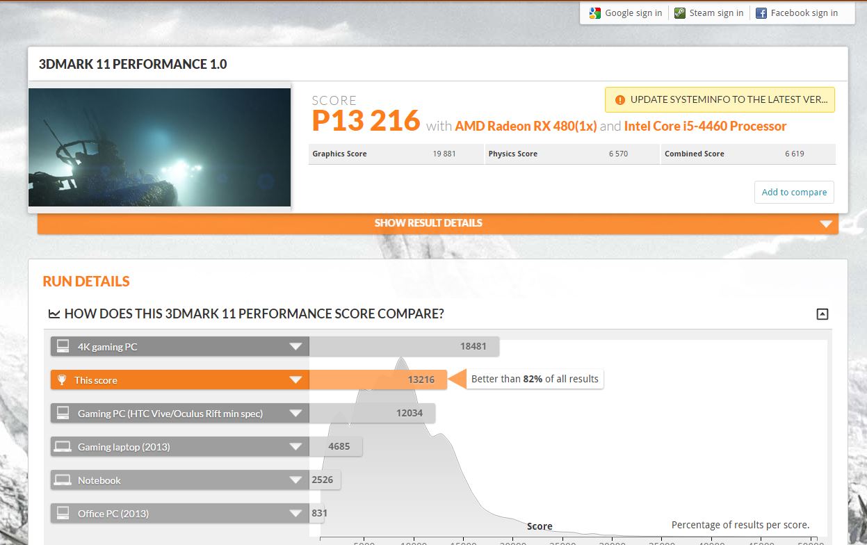Click the 3DMARK 11 PERFORMANCE 1.0 title

coord(133,65)
